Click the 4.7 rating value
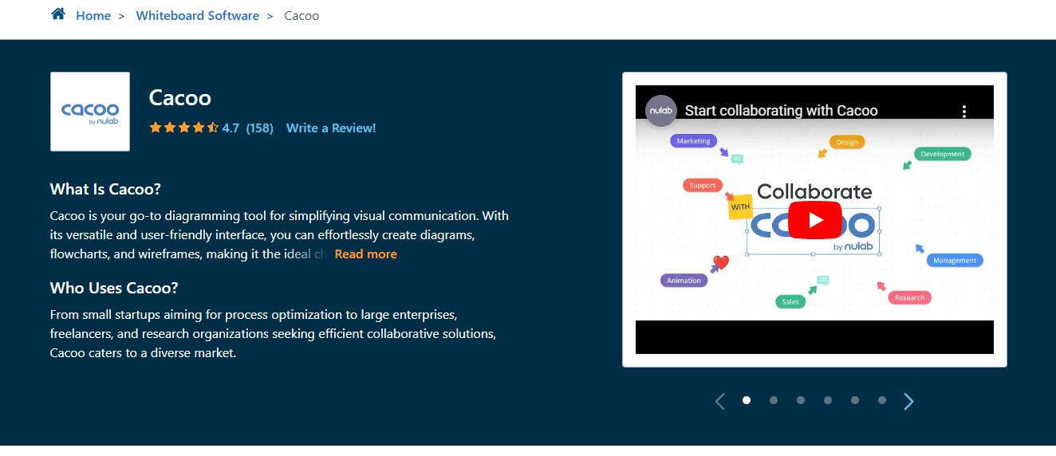 click(231, 128)
